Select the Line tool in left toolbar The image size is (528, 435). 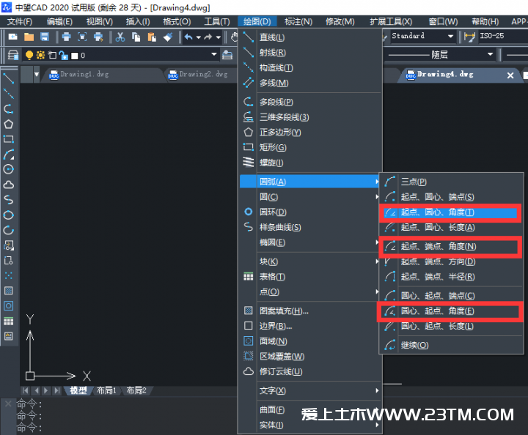tap(8, 78)
